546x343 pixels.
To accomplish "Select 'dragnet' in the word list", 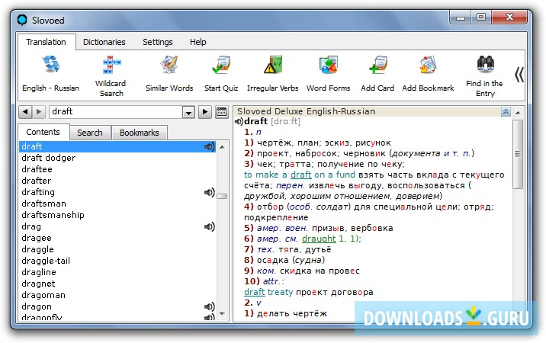I will point(117,284).
